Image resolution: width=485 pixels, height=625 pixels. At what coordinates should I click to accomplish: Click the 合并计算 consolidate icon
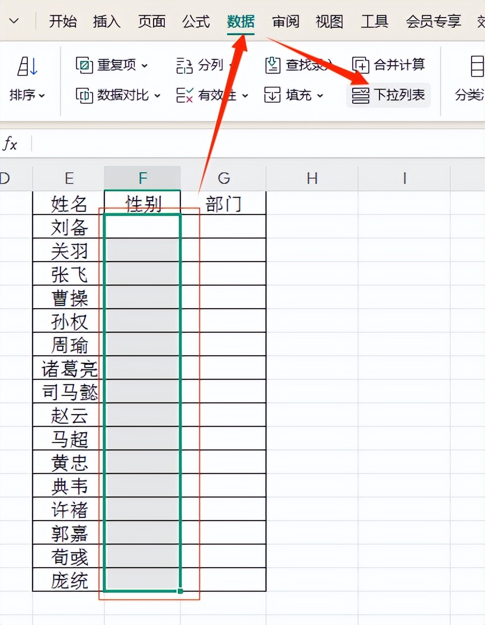tap(361, 65)
